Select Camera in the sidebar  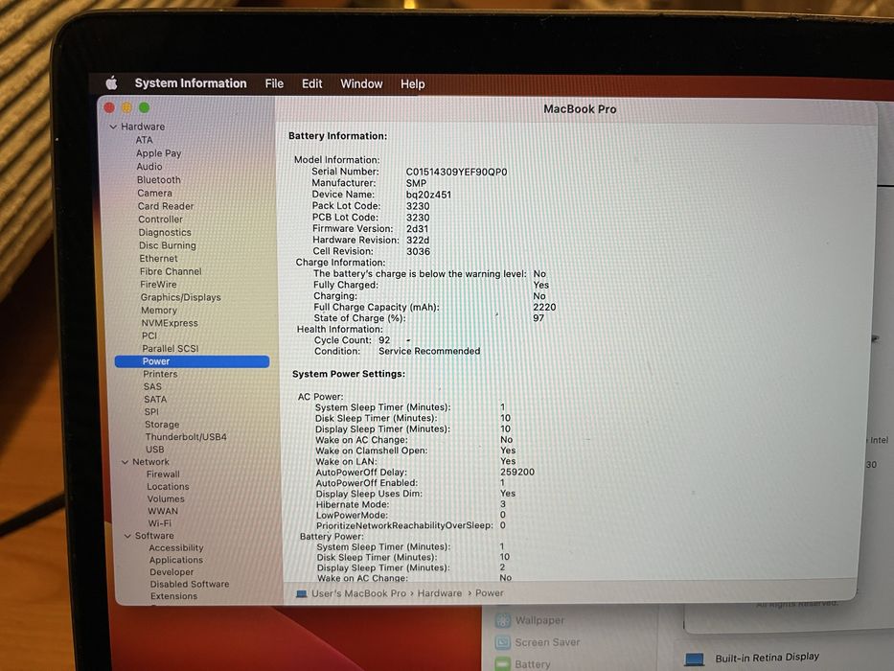tap(154, 193)
